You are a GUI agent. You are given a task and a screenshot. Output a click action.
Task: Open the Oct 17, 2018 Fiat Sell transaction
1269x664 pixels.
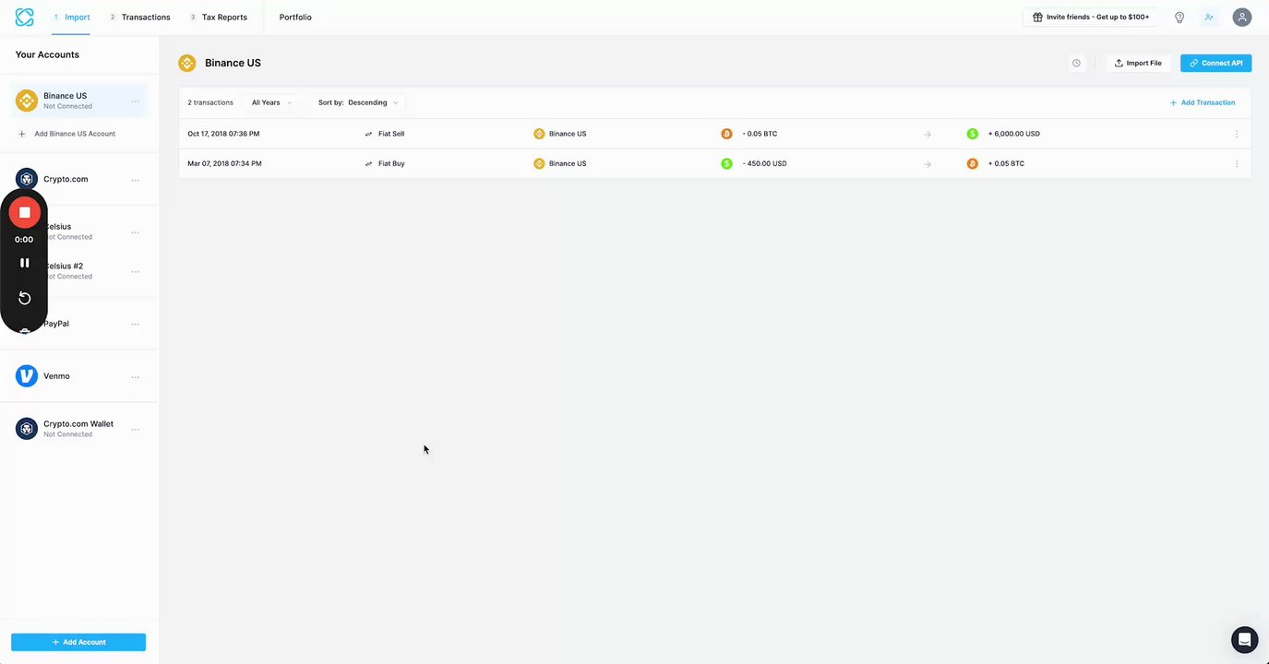714,134
